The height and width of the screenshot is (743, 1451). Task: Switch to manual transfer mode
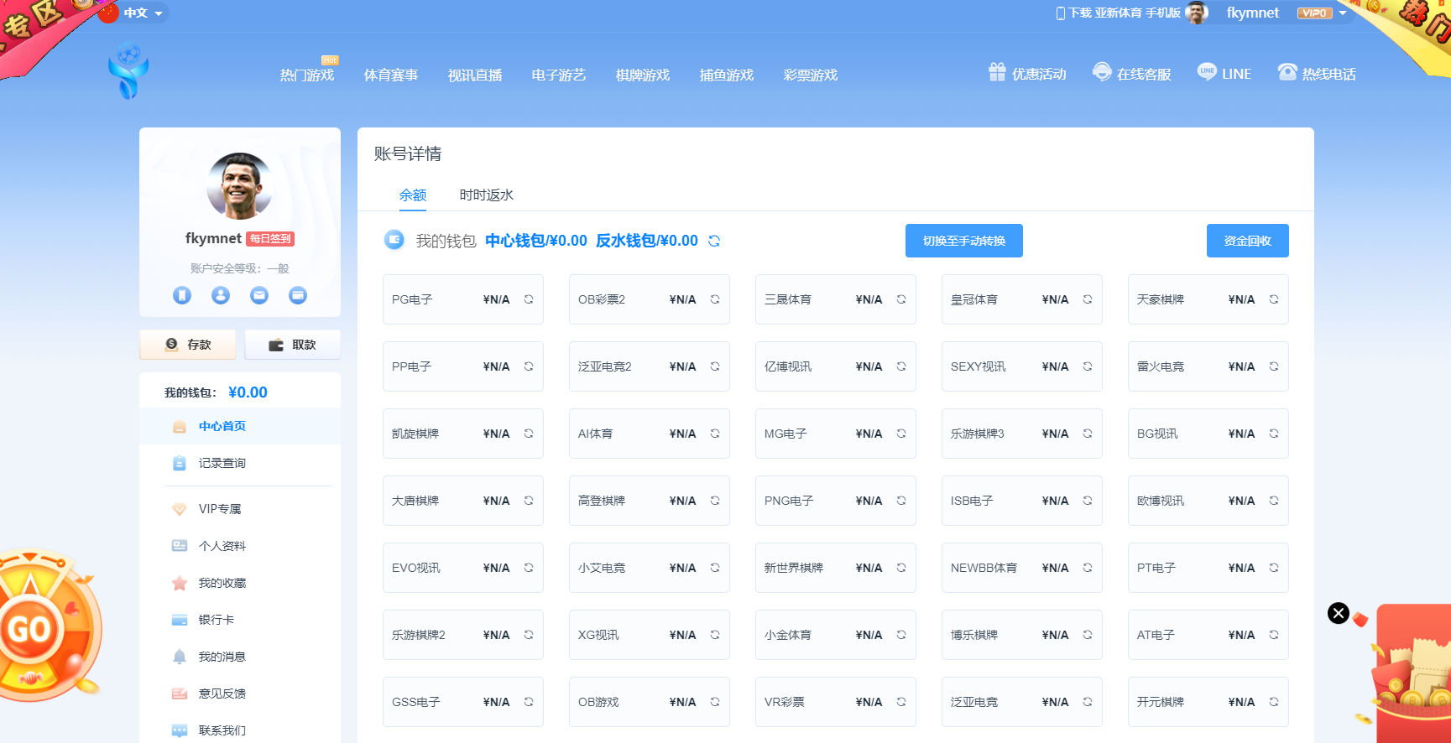pos(963,241)
